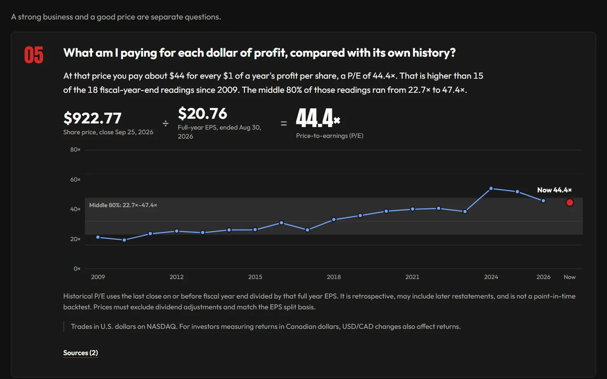Click the 2018 data point on line

click(x=334, y=219)
